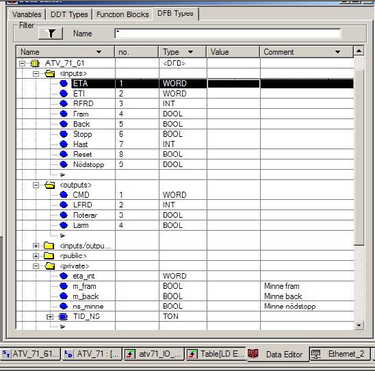
Task: Select the ETA input row
Action: tap(185, 84)
